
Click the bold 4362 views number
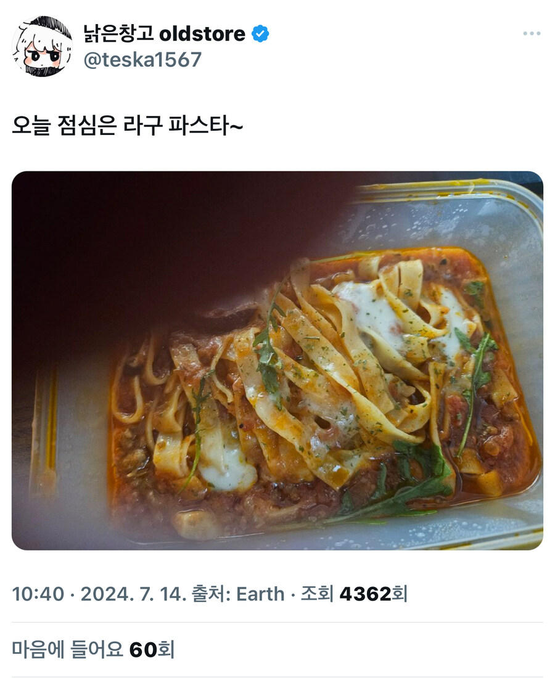[365, 595]
